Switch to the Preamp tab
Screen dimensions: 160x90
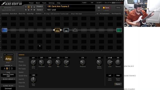(x=21, y=62)
